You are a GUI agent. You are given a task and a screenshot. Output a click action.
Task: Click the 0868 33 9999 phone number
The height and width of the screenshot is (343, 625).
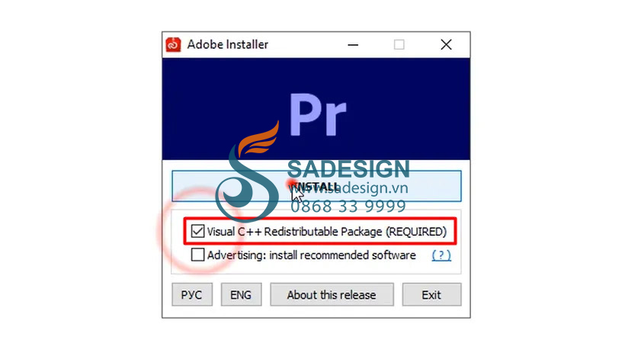tap(348, 207)
